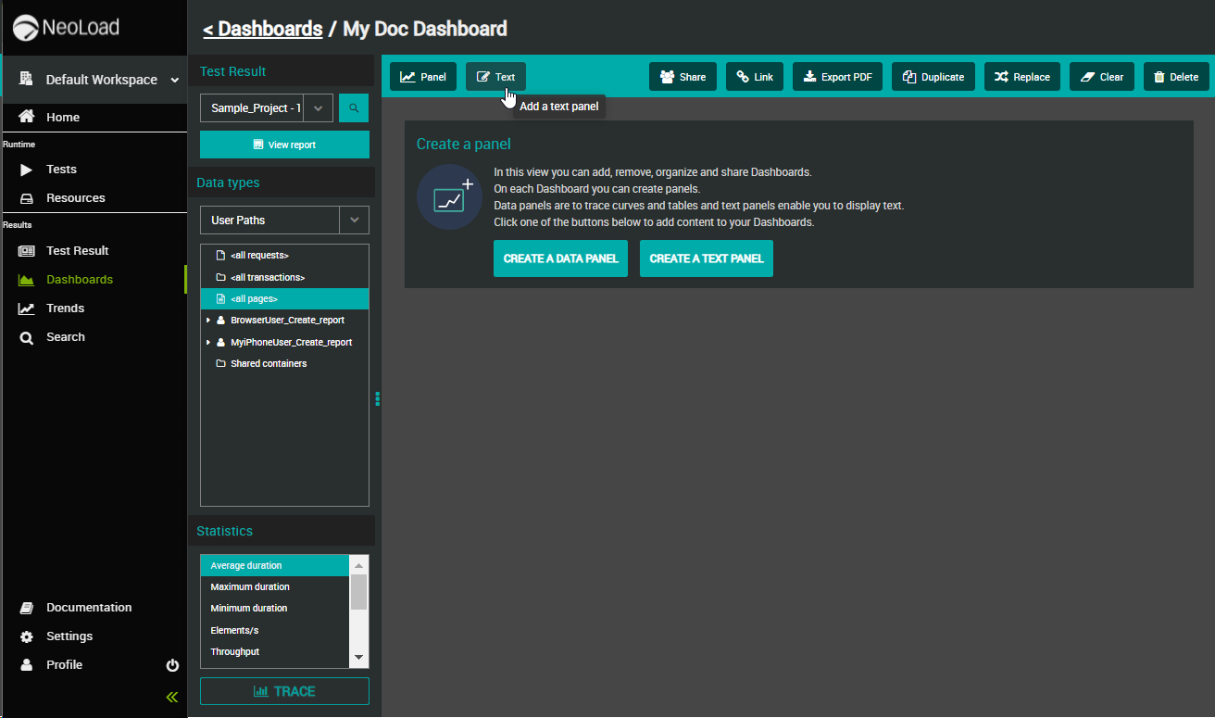Add a data panel via the Panel button
Image resolution: width=1215 pixels, height=718 pixels.
pyautogui.click(x=423, y=77)
